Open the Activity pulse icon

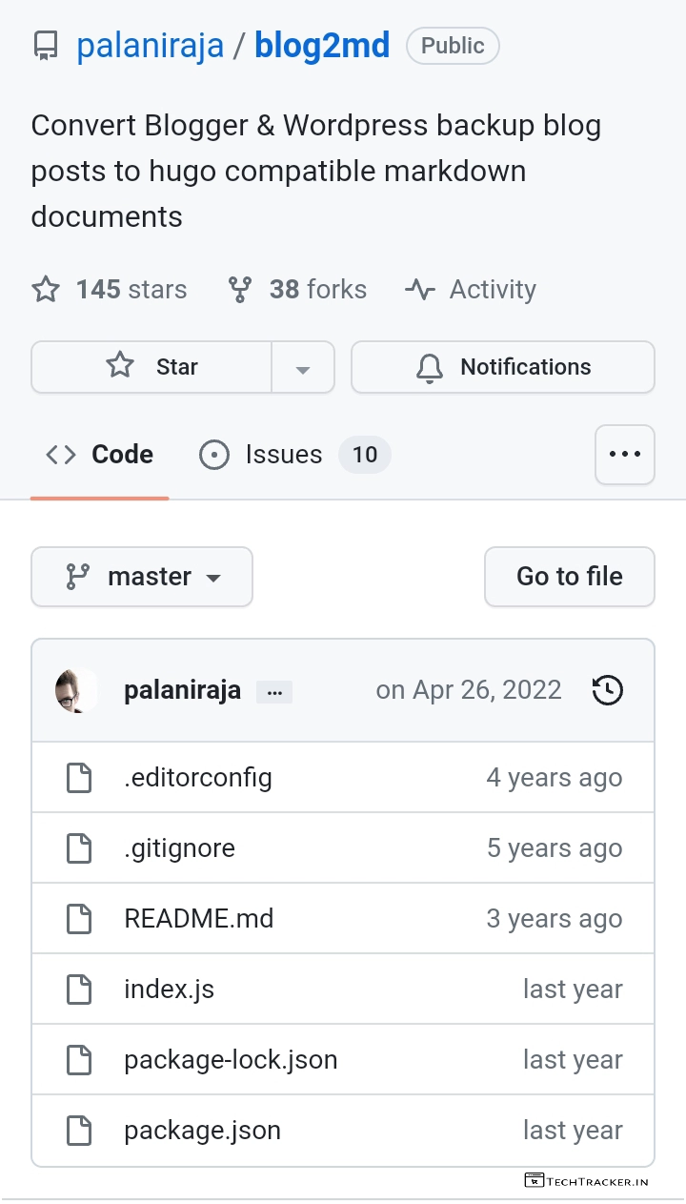420,290
